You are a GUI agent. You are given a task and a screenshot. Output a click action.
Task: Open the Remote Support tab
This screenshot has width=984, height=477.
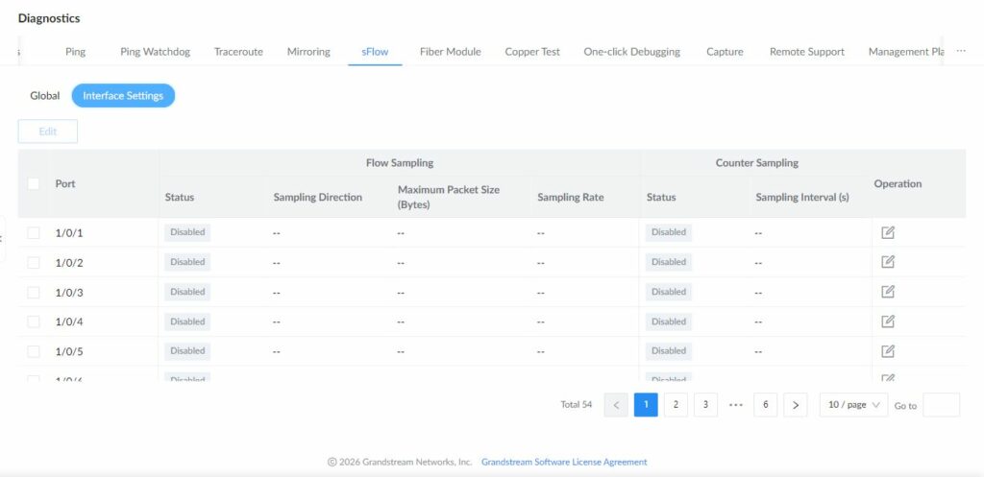click(807, 52)
